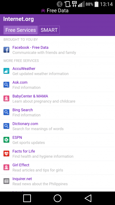Open recent apps with square button
Image resolution: width=115 pixels, height=205 pixels.
tap(27, 198)
